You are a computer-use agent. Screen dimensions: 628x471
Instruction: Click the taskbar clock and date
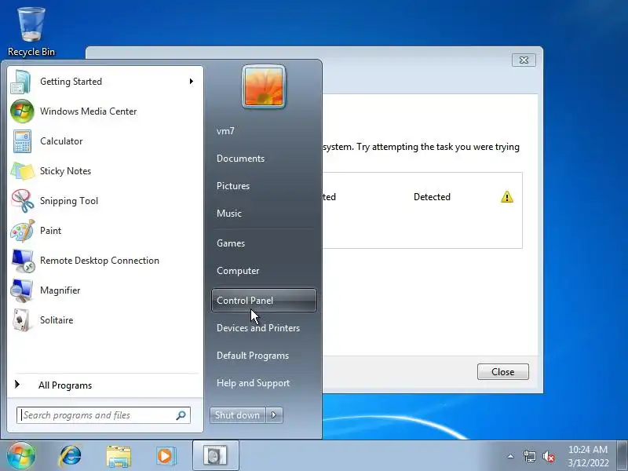pyautogui.click(x=588, y=456)
